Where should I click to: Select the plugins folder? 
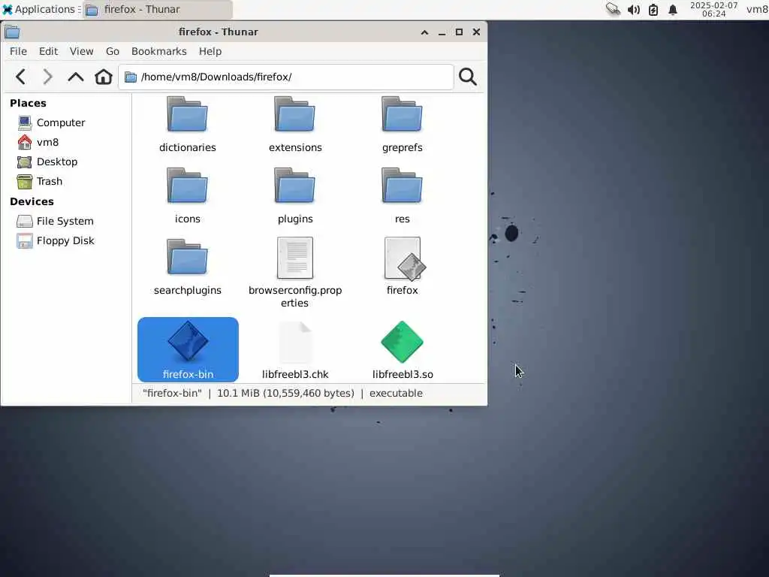tap(294, 196)
